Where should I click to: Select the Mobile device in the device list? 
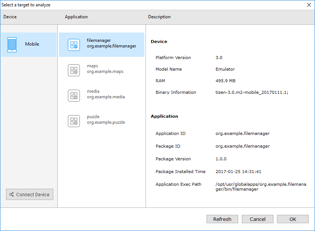coord(29,44)
